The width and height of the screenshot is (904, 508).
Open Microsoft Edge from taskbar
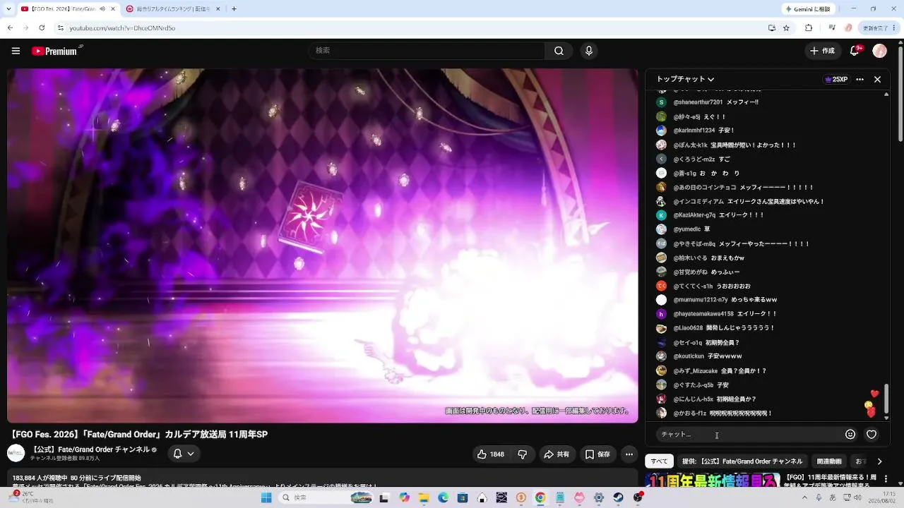pos(443,497)
